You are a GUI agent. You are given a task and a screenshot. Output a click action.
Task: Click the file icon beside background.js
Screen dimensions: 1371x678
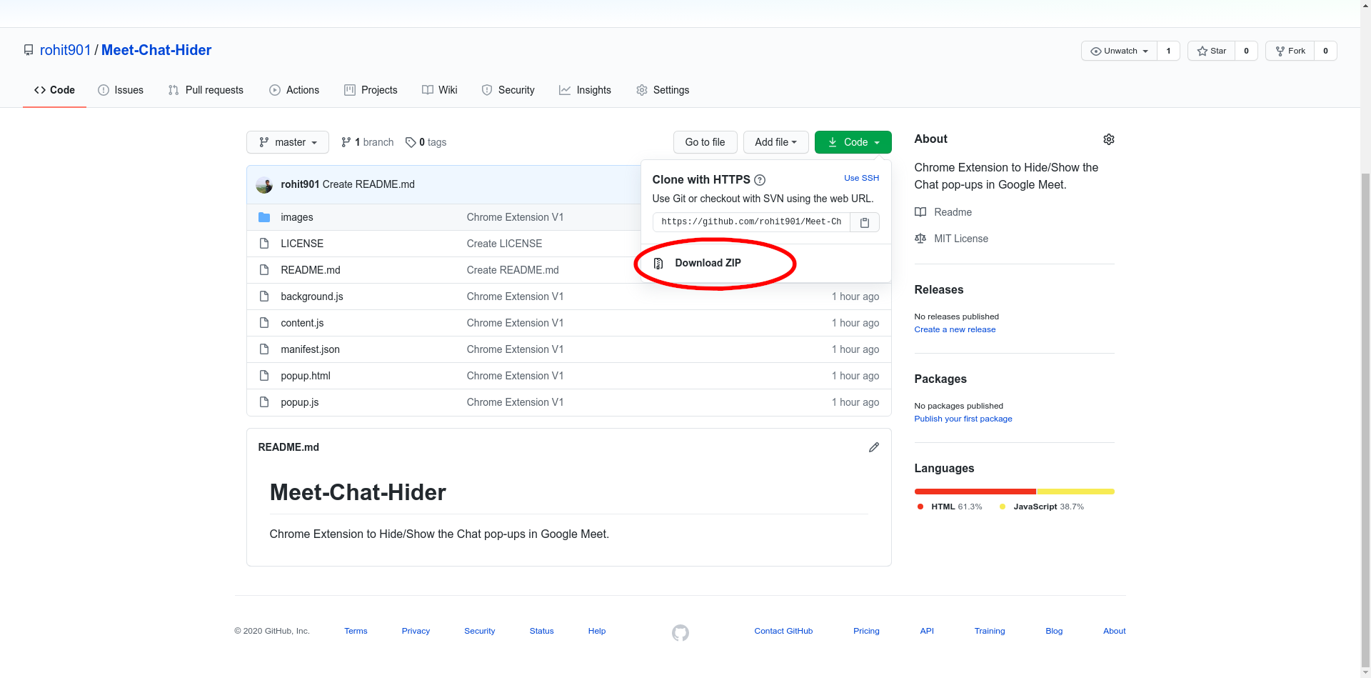click(264, 296)
